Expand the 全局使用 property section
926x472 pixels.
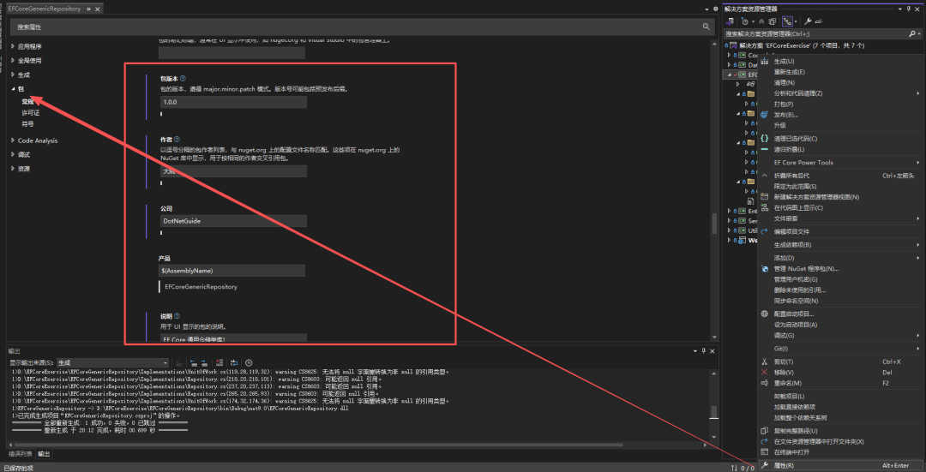pyautogui.click(x=13, y=60)
